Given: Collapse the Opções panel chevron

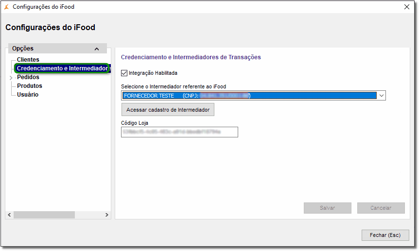Looking at the screenshot, I should (97, 49).
